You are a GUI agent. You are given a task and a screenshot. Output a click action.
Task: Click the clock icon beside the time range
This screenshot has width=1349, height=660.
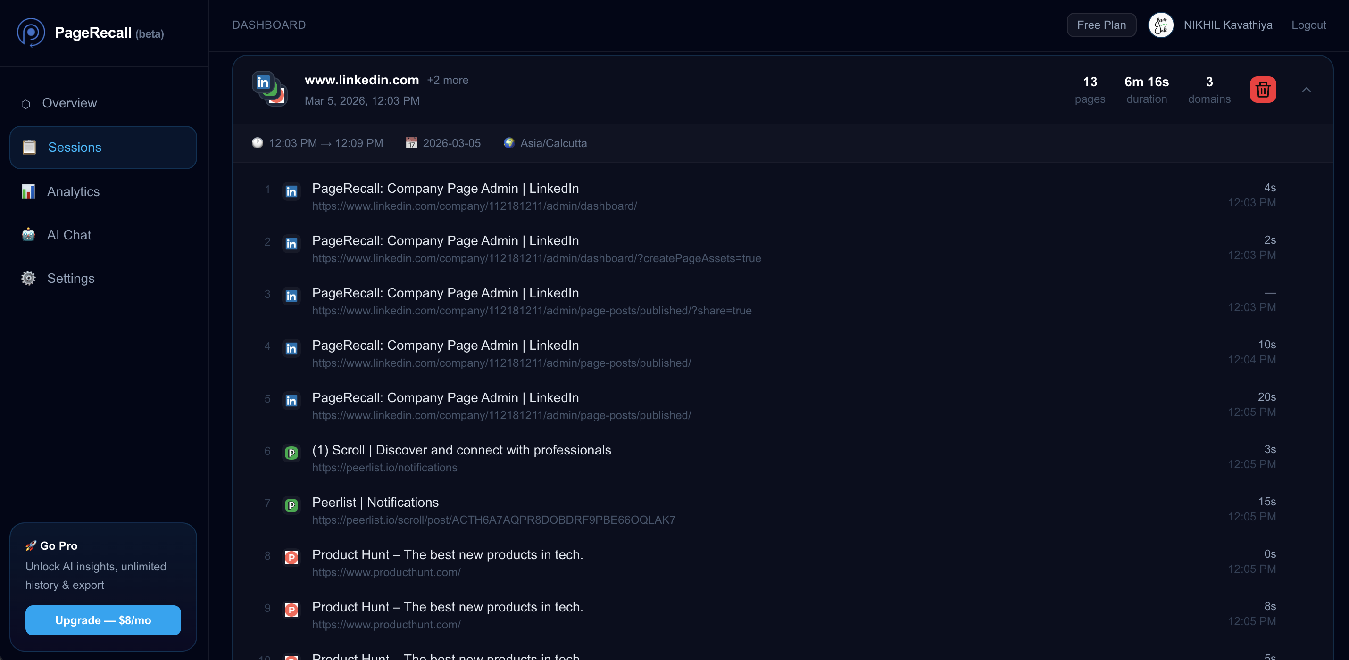257,142
